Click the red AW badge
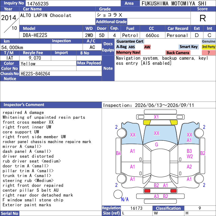Viewport: 216px width, 216px height. pos(147,47)
